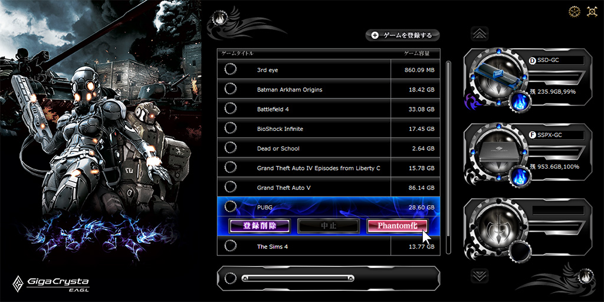Click The Sims 4 title
604x302 pixels.
point(273,247)
